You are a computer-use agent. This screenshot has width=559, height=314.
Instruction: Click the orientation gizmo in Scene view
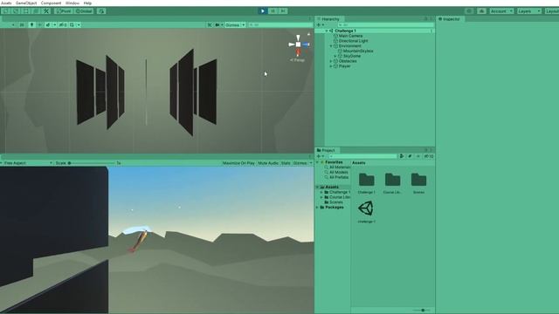pos(299,44)
